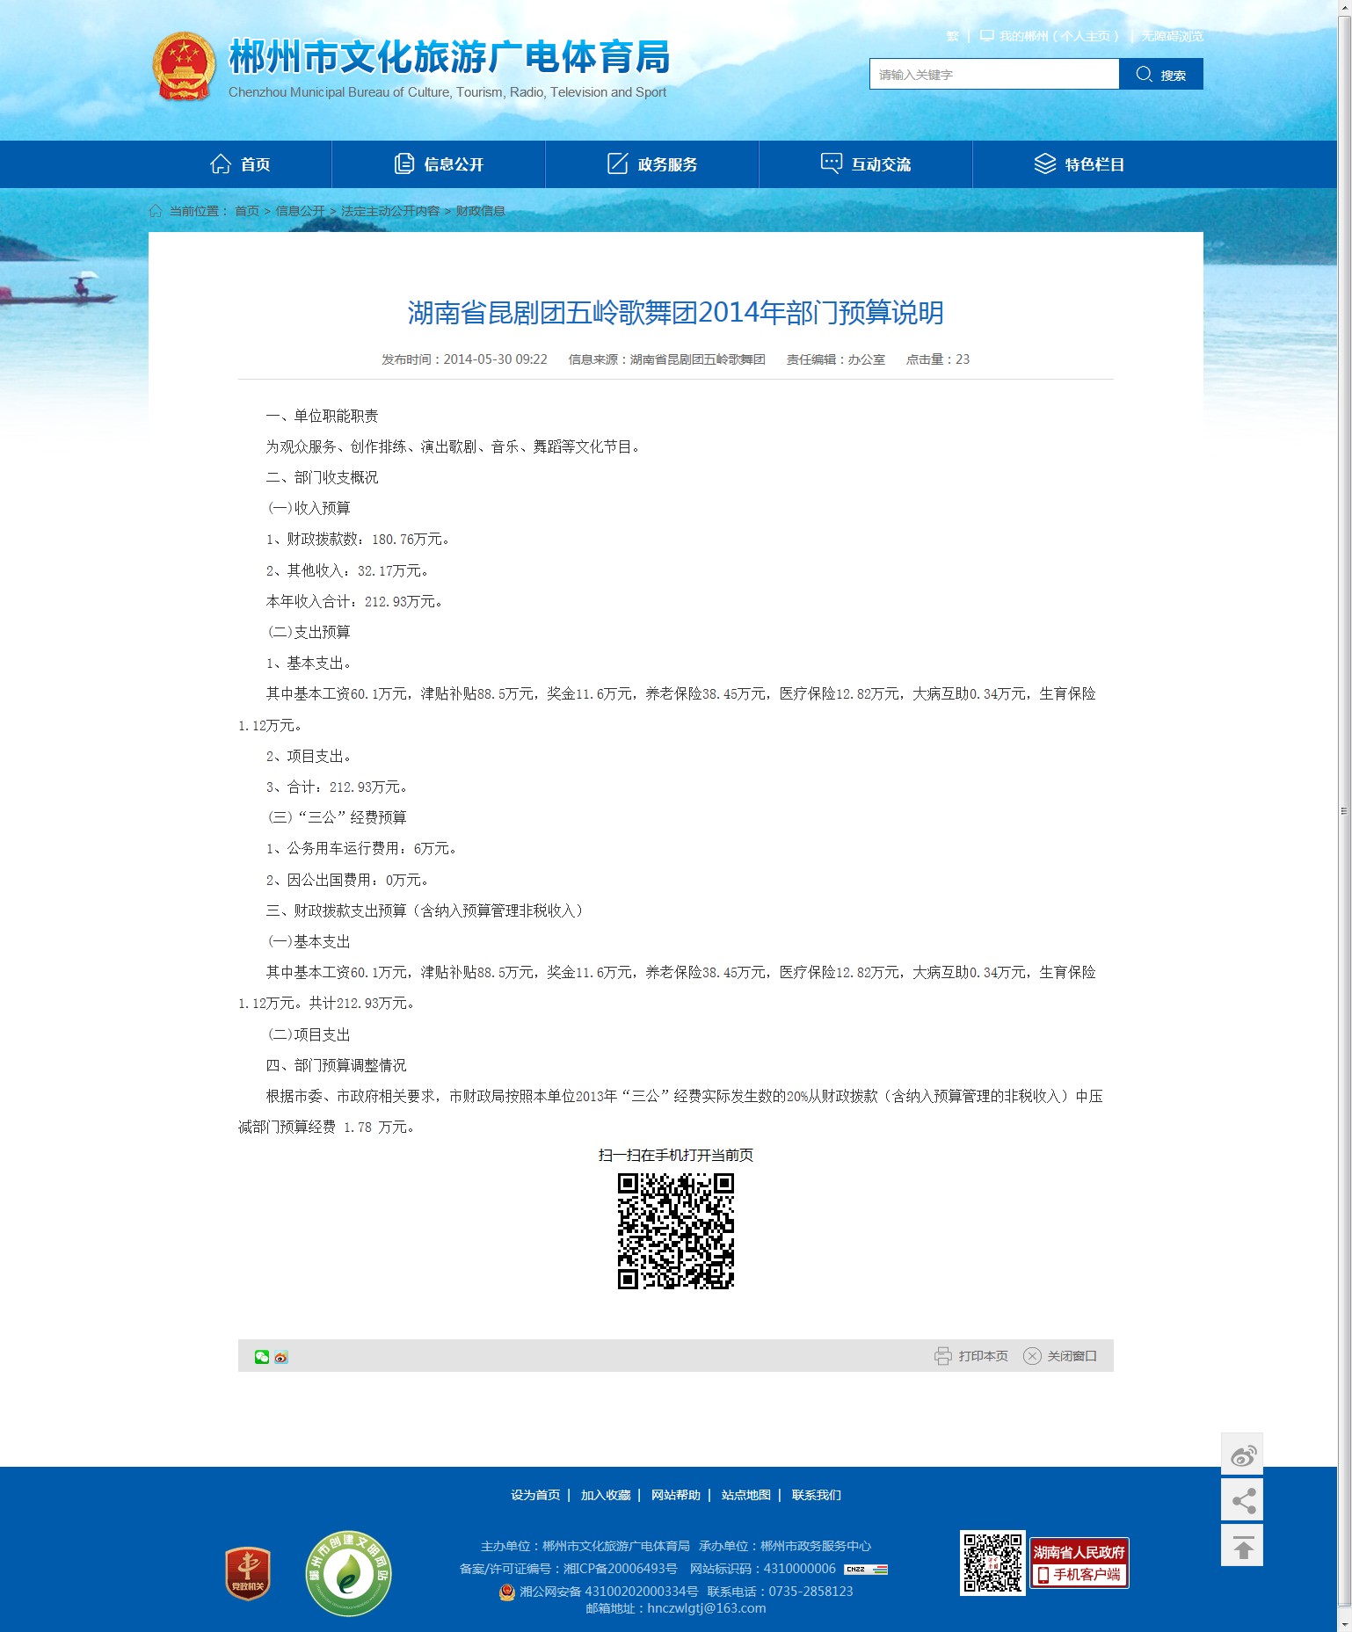Click the 湘ICP备20006493号 record link

point(621,1569)
